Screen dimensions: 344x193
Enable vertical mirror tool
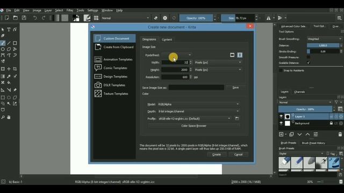tap(280, 18)
